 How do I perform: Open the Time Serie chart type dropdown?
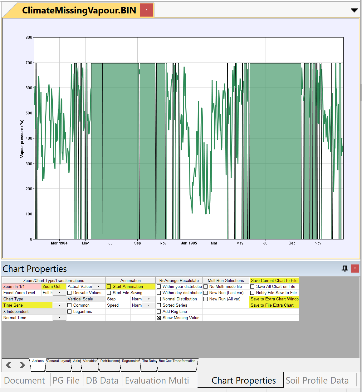pyautogui.click(x=59, y=305)
